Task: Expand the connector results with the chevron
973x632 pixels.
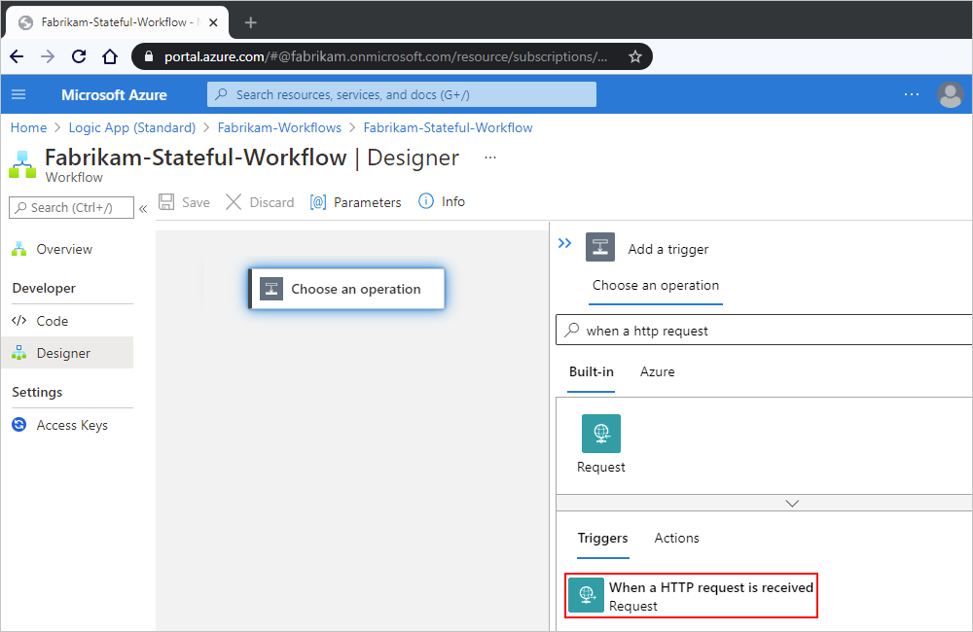Action: (791, 503)
